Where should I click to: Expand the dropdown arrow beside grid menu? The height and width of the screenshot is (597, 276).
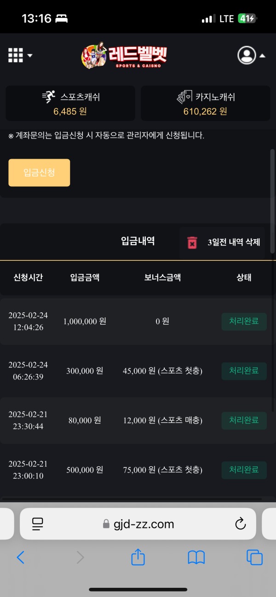click(x=29, y=56)
